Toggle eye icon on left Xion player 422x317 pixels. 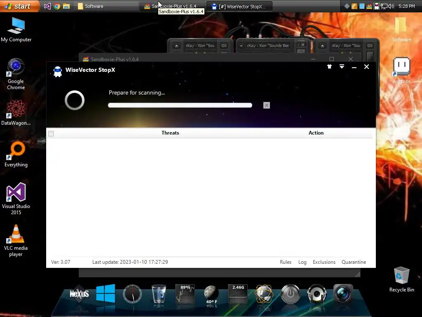pyautogui.click(x=224, y=46)
